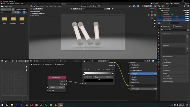
Task: Click the image editor pan hand icon
Action: pyautogui.click(x=26, y=70)
